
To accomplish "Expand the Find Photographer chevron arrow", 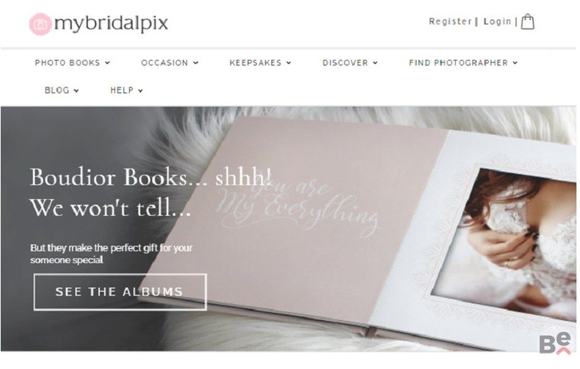I will pyautogui.click(x=515, y=63).
